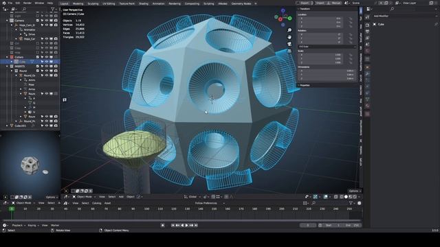Open viewport overlays icon in header
This screenshot has height=247, width=440.
[x=325, y=197]
